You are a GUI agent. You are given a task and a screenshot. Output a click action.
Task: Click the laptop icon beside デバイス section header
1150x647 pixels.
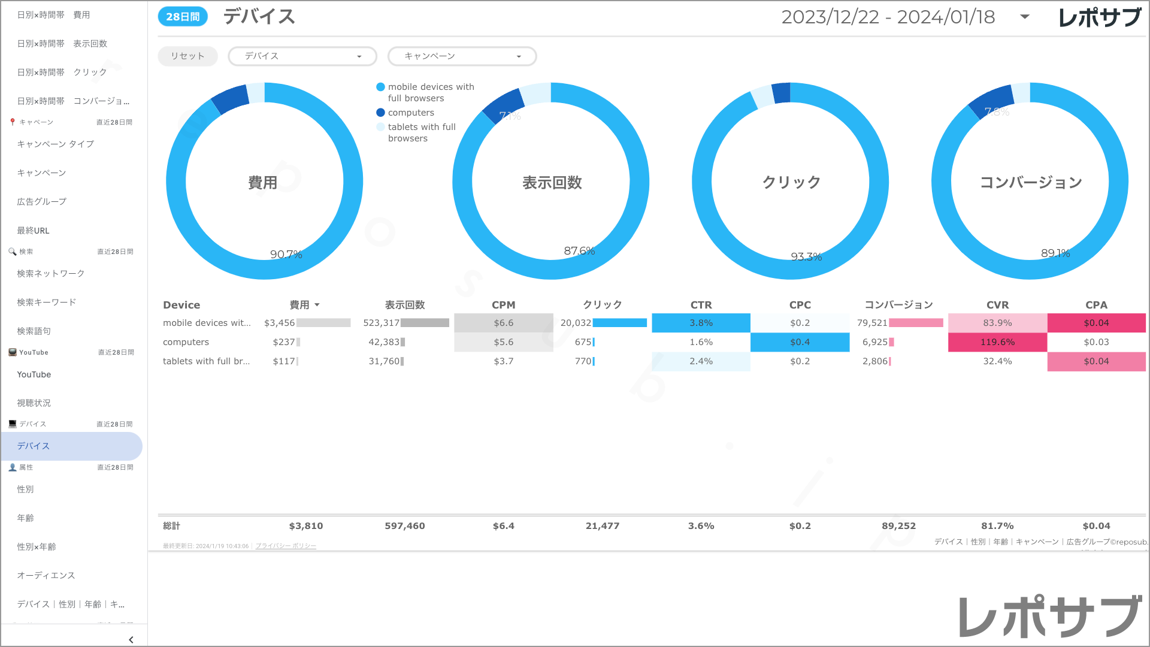13,424
